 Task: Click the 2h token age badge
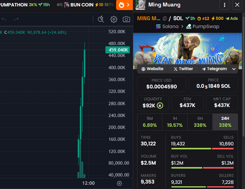[x=190, y=19]
